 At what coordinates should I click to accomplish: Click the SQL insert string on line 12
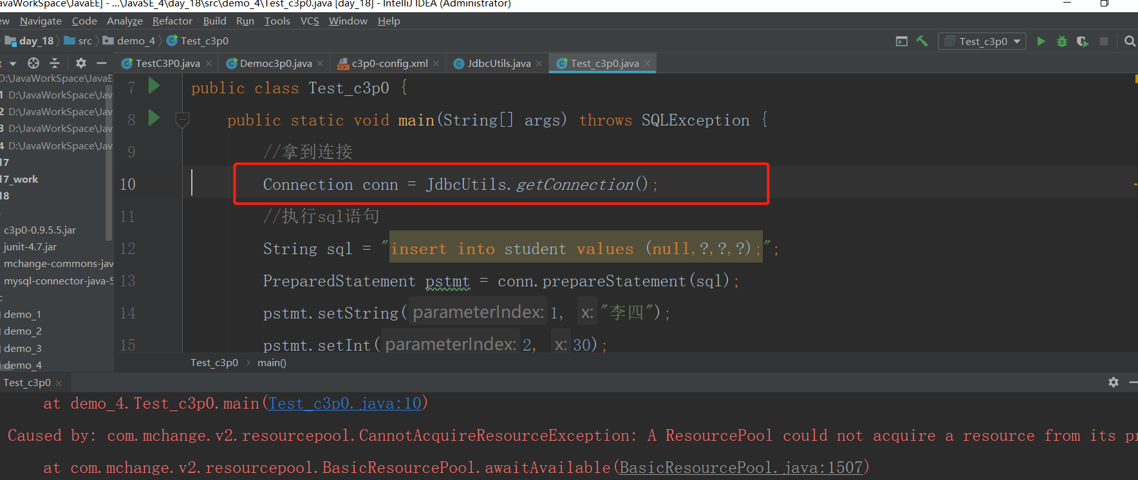click(576, 248)
